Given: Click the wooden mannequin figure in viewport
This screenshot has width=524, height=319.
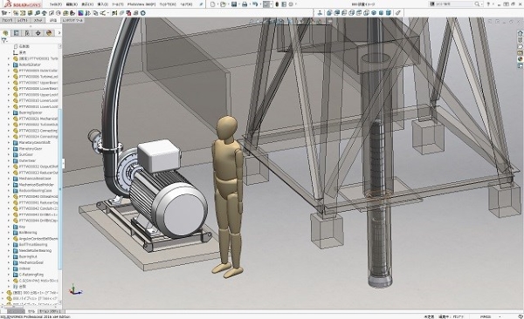Looking at the screenshot, I should tap(229, 197).
